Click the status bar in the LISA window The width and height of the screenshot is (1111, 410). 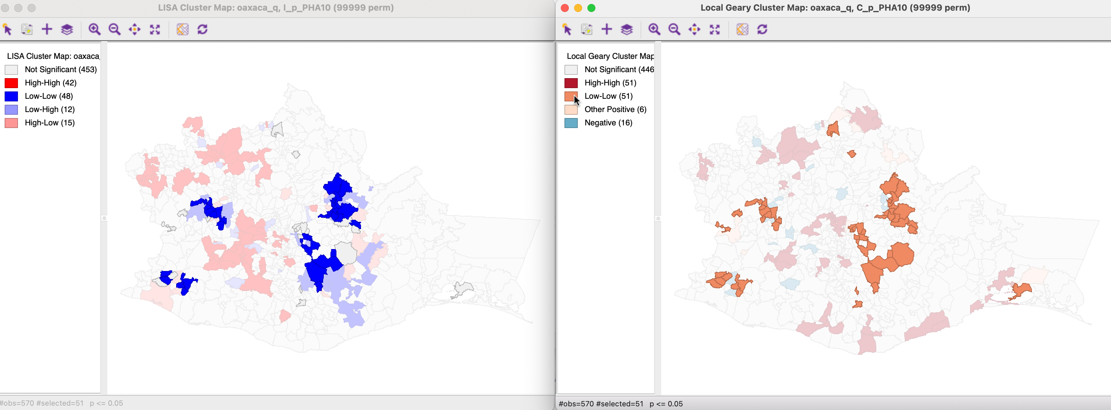pyautogui.click(x=277, y=403)
